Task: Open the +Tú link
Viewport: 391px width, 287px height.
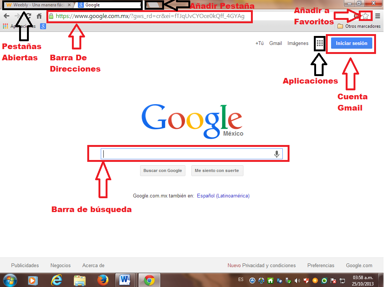Action: click(259, 43)
